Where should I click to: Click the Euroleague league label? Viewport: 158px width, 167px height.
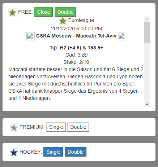pos(81,20)
